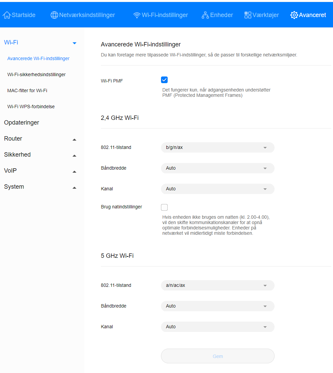Open Wi-Fi-sikkerhedsindstillinger in sidebar
Image resolution: width=333 pixels, height=373 pixels.
[x=36, y=74]
